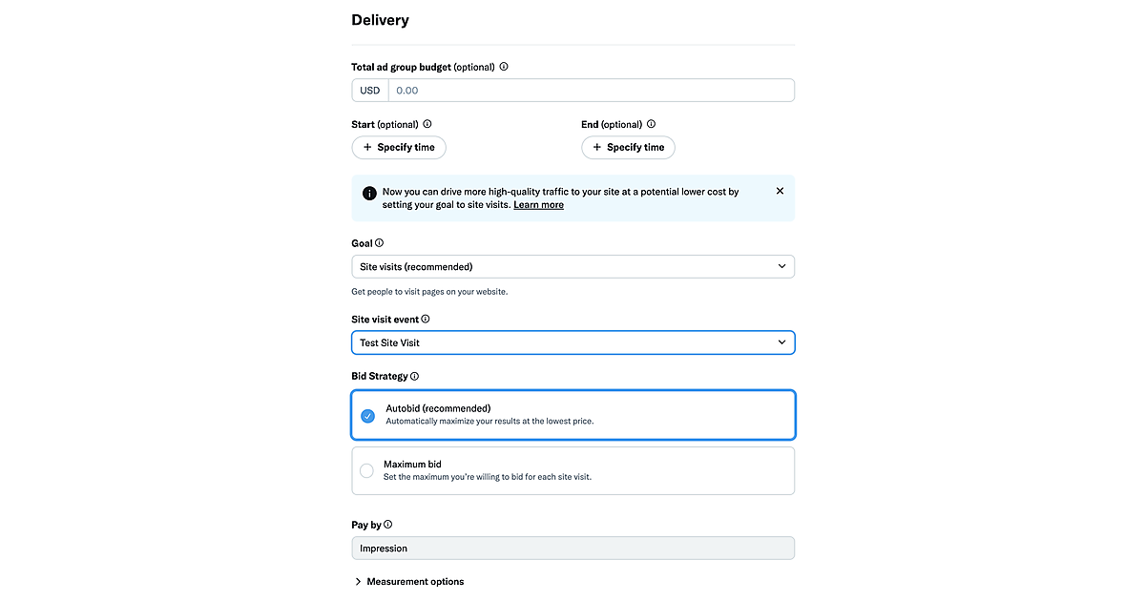Screen dimensions: 1145x601
Task: Expand the Measurement options section
Action: coord(408,581)
